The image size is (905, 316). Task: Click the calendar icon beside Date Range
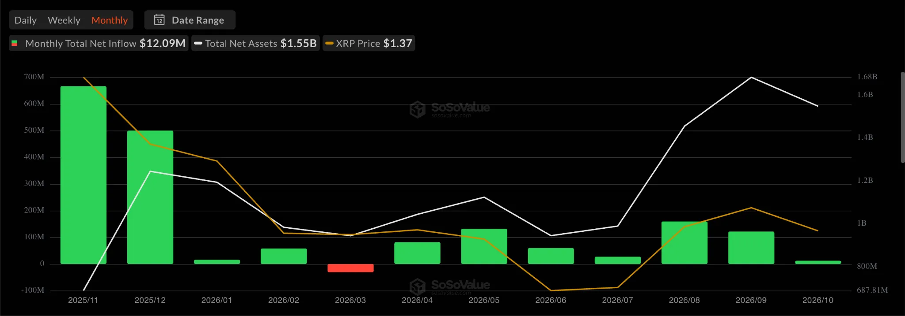coord(159,20)
